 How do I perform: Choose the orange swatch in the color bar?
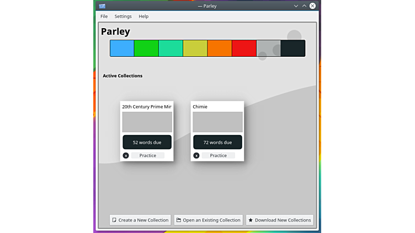[x=220, y=48]
